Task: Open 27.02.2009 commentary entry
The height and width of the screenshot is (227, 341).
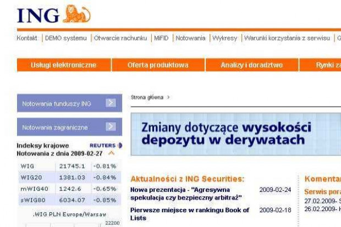Action: [322, 201]
